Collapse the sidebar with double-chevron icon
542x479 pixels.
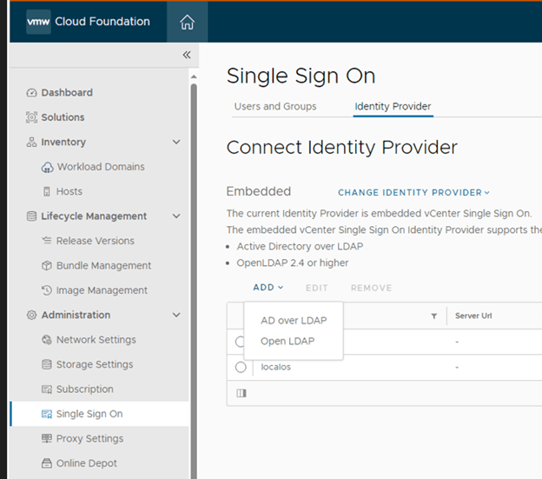pos(186,55)
